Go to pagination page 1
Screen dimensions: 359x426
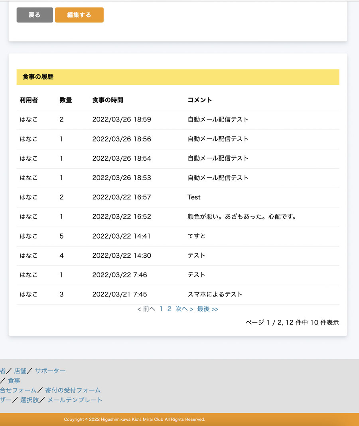tap(161, 309)
